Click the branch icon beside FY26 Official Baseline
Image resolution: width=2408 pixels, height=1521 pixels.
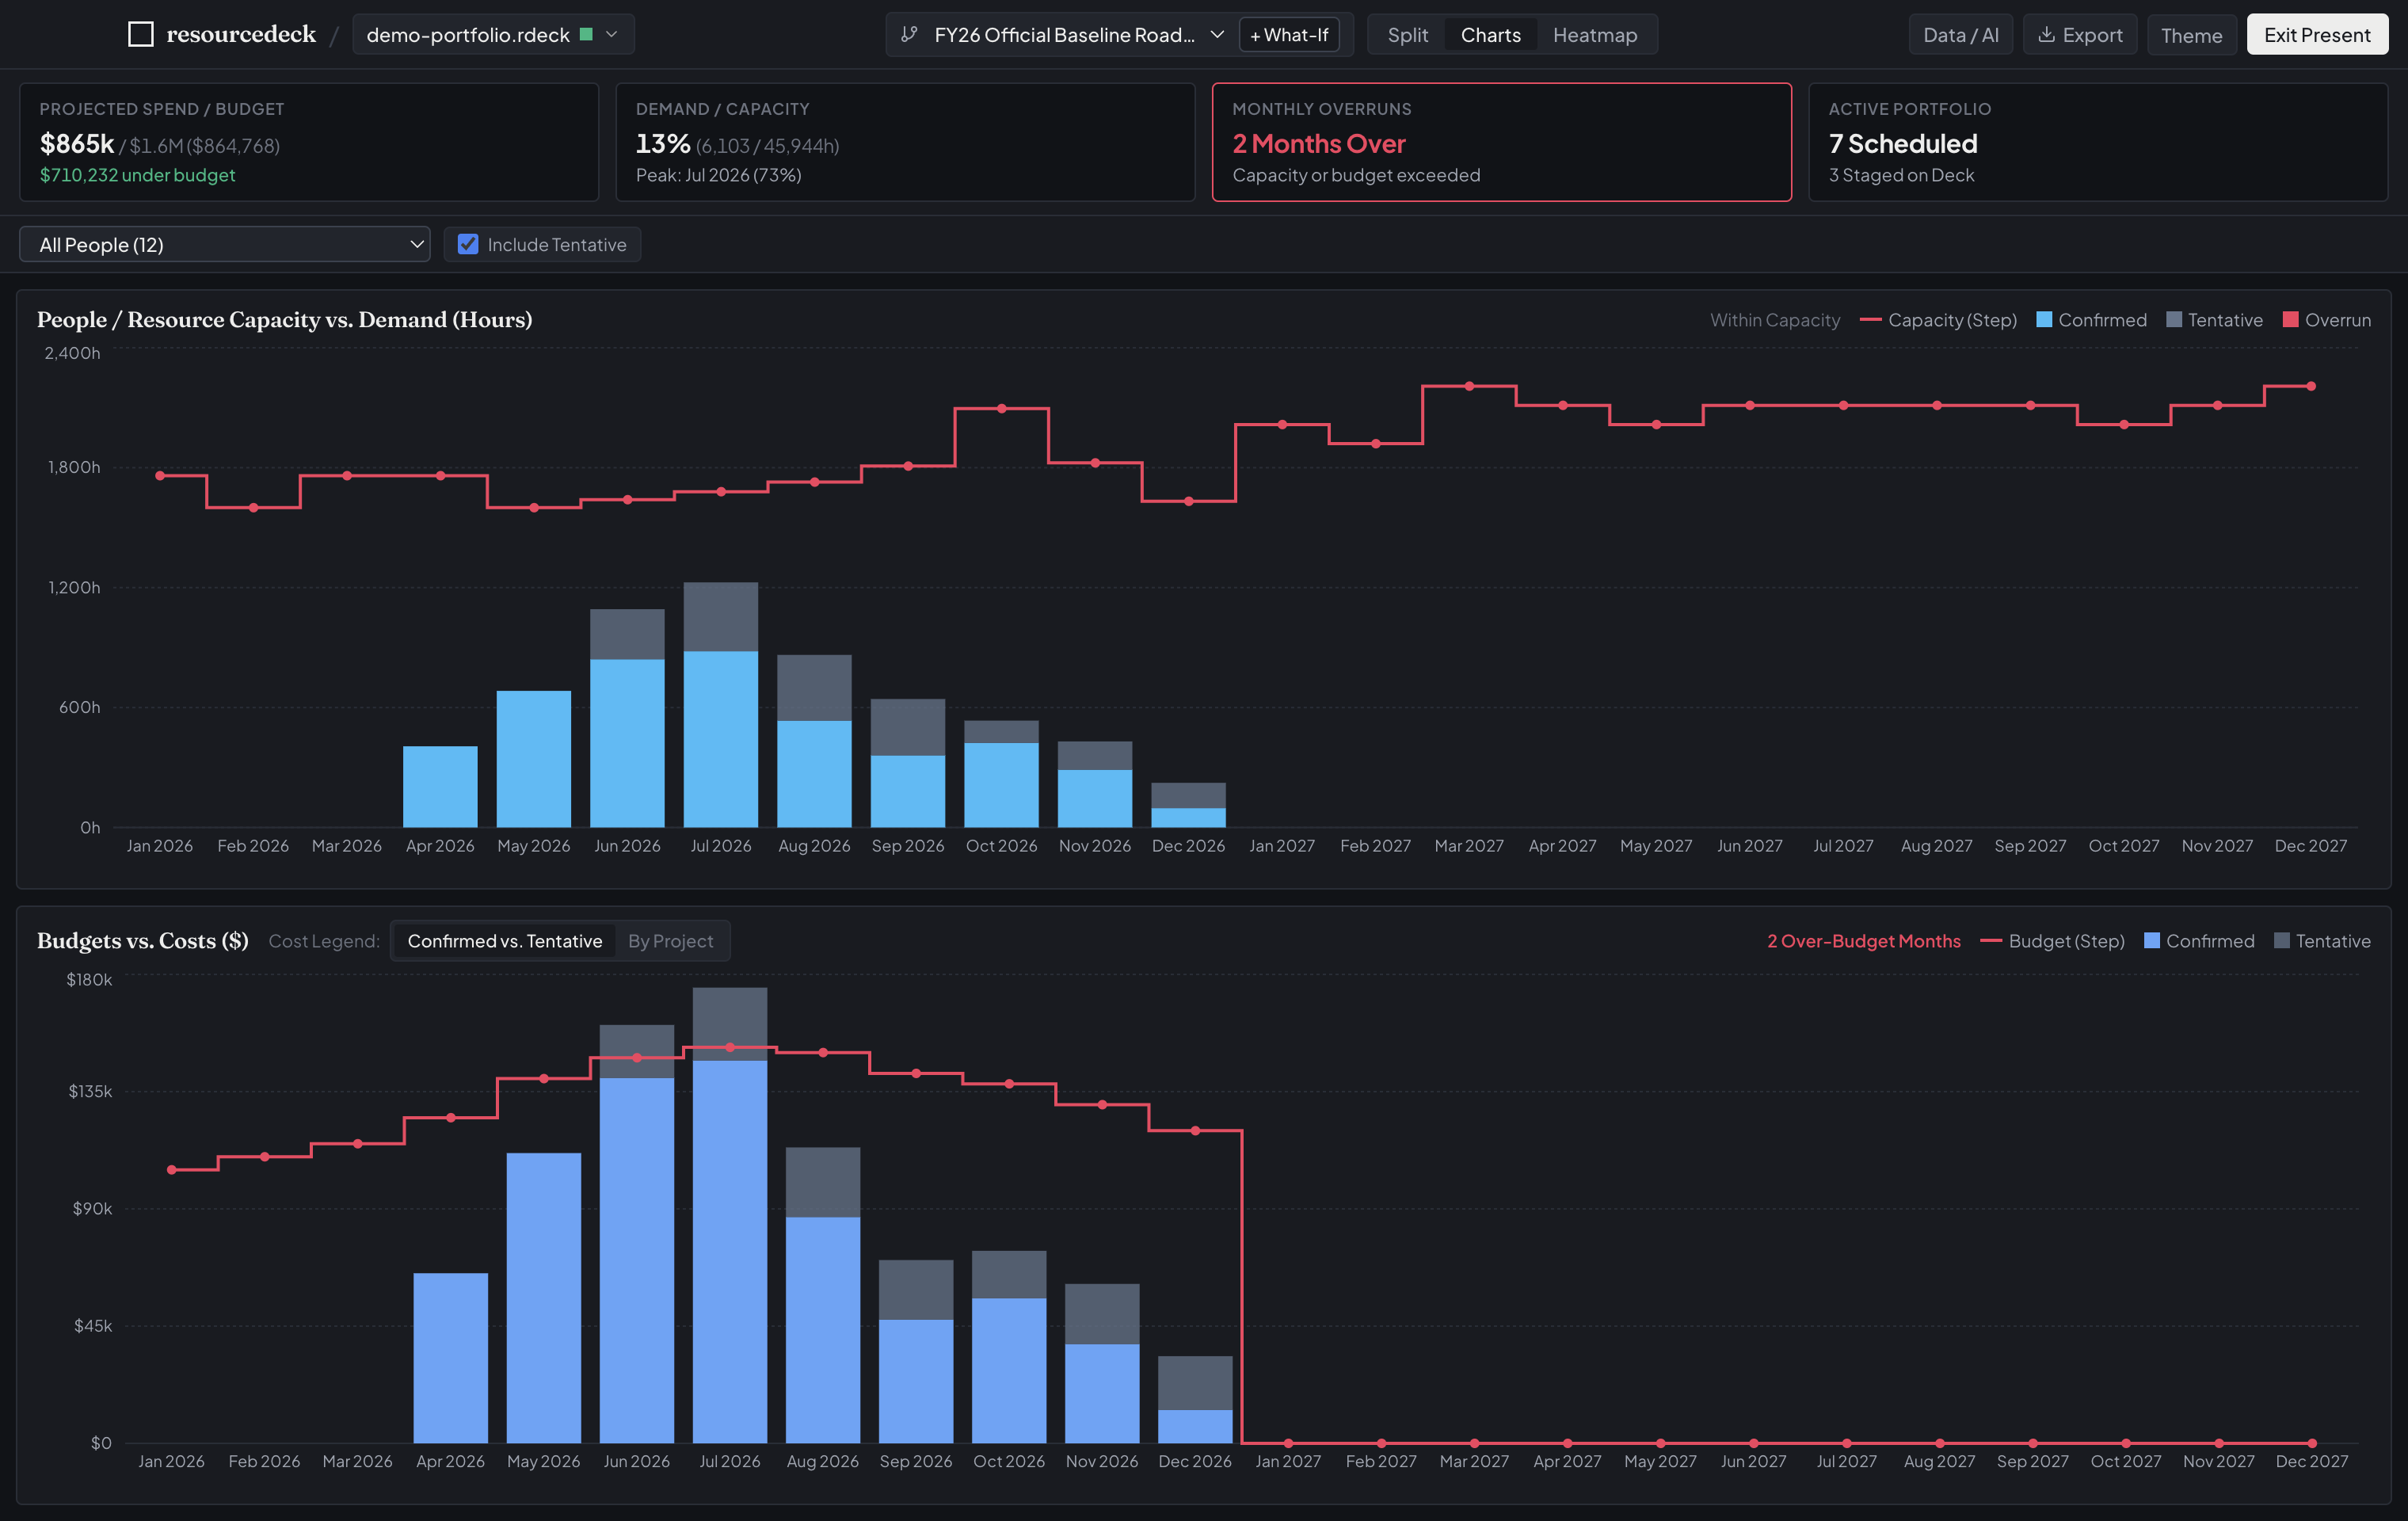[x=909, y=34]
